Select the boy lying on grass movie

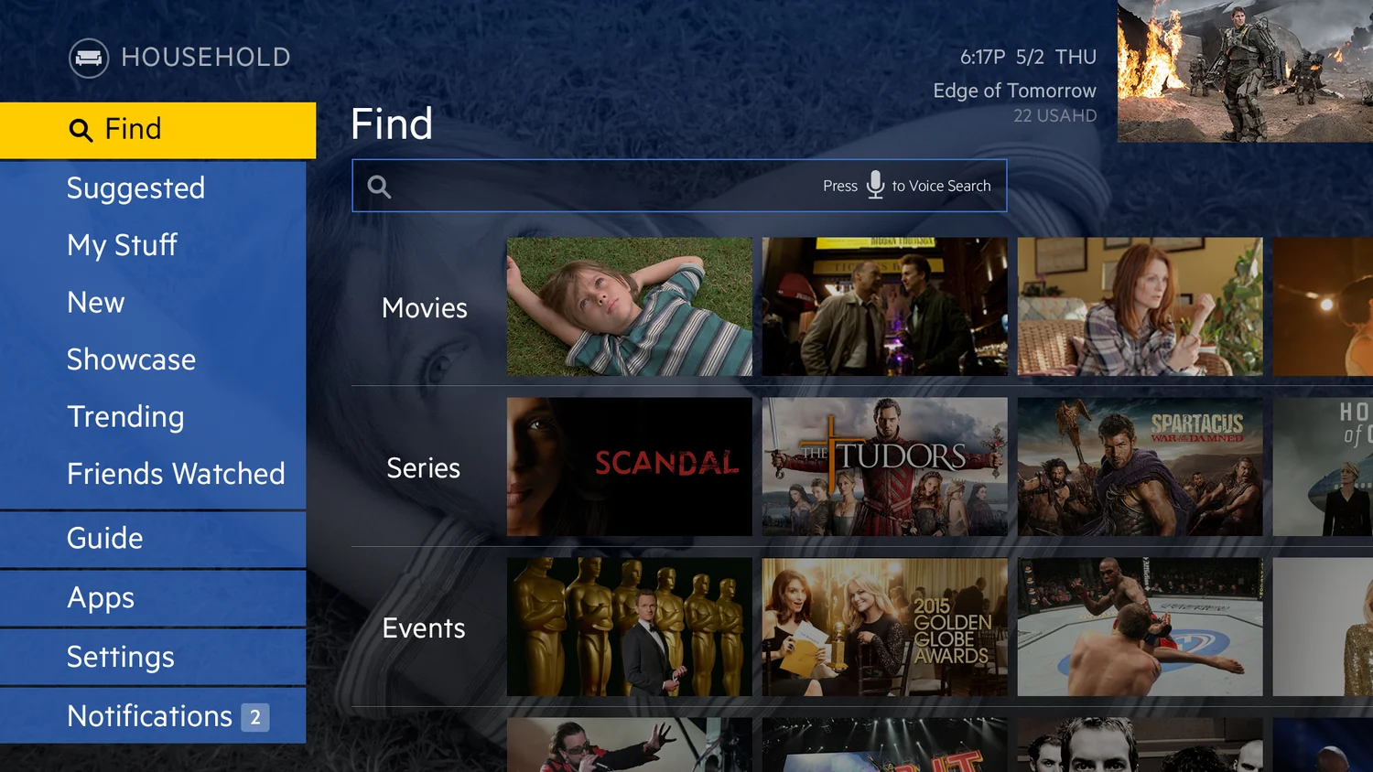630,306
